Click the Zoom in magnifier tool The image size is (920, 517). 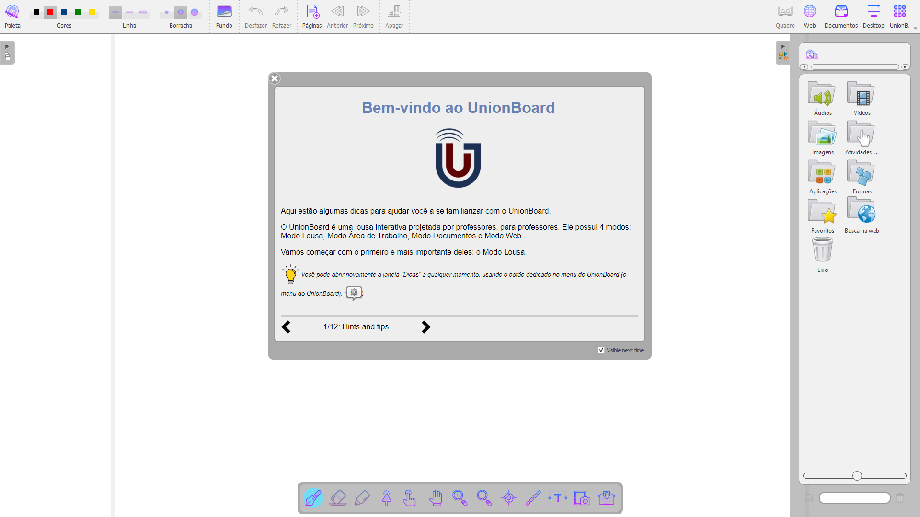click(x=460, y=498)
